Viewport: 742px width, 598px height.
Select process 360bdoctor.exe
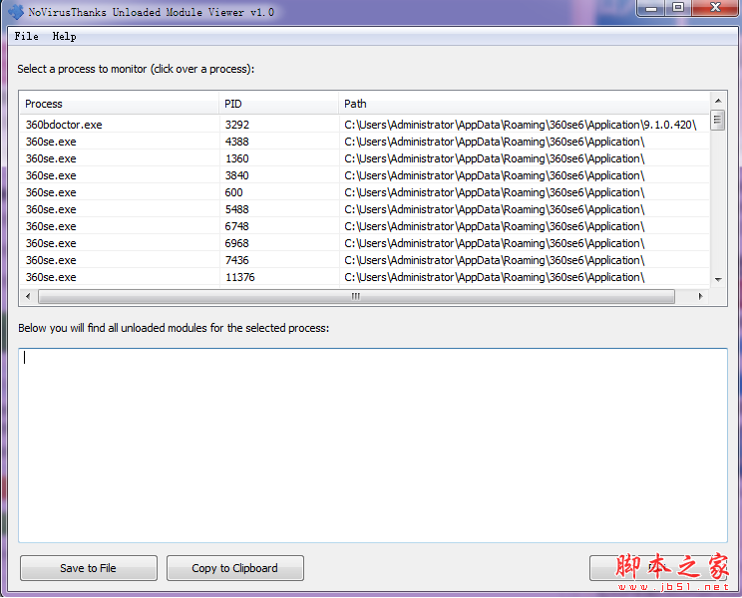coord(364,125)
